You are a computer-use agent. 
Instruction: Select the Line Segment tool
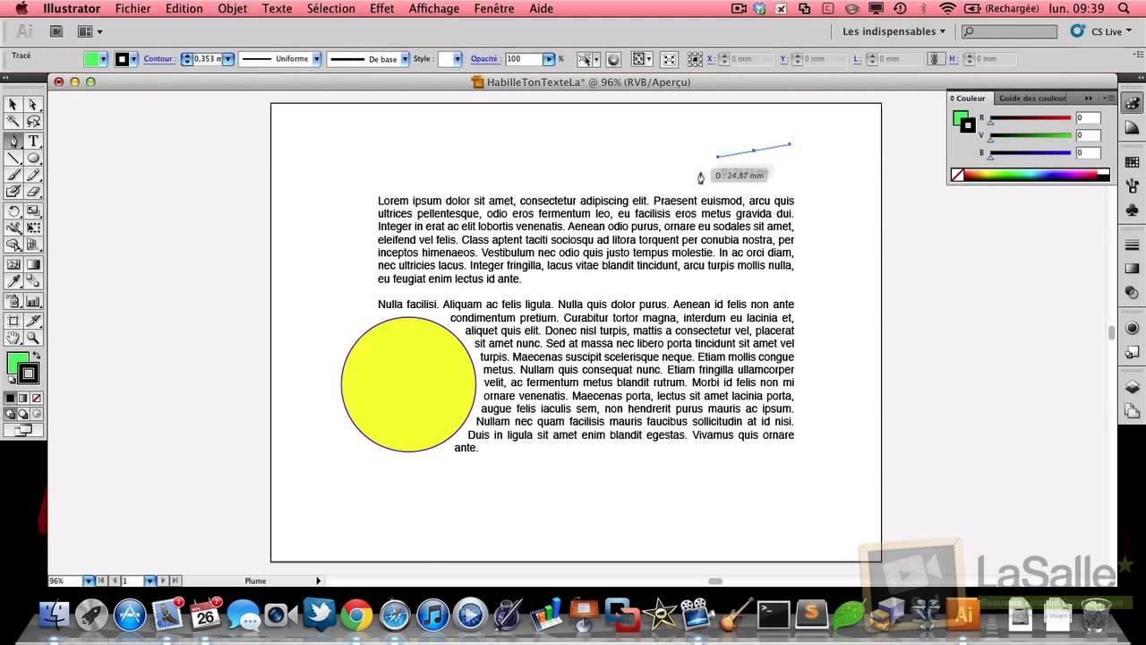[13, 159]
